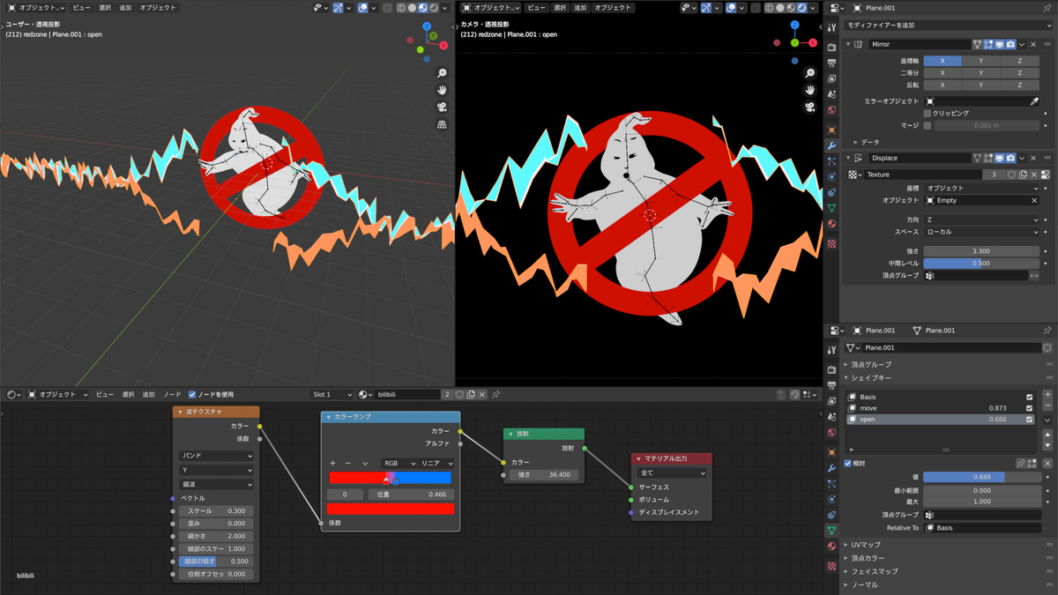The image size is (1058, 595).
Task: Open Modifier properties wrench tab in upper panel
Action: click(831, 145)
